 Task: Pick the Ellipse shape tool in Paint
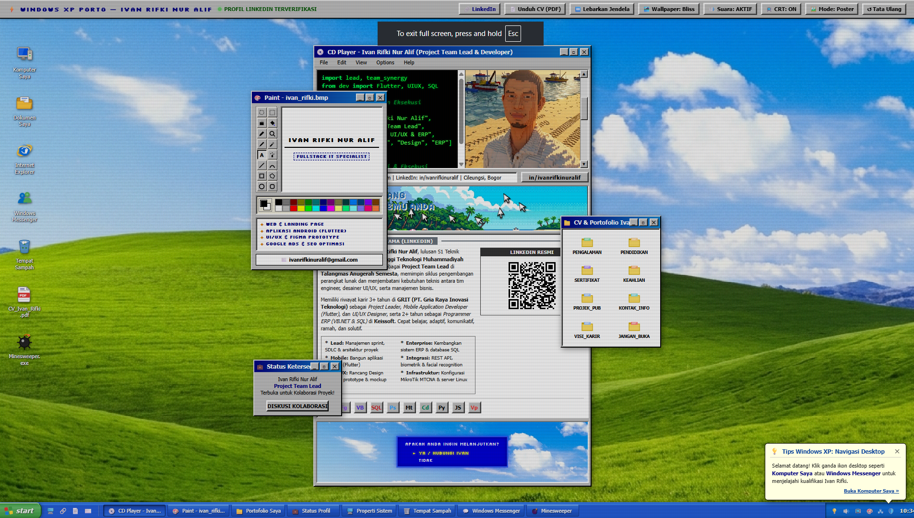tap(262, 186)
